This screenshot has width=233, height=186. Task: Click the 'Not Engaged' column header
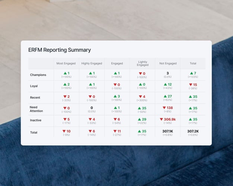[168, 64]
